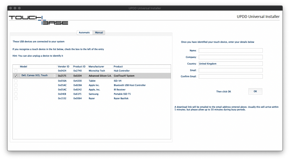Switch to the Manual tab
Viewport: 290px width, 160px height.
[x=99, y=33]
